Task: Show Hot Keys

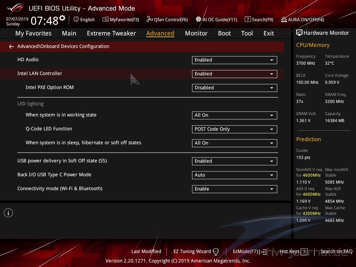Action: (290, 252)
